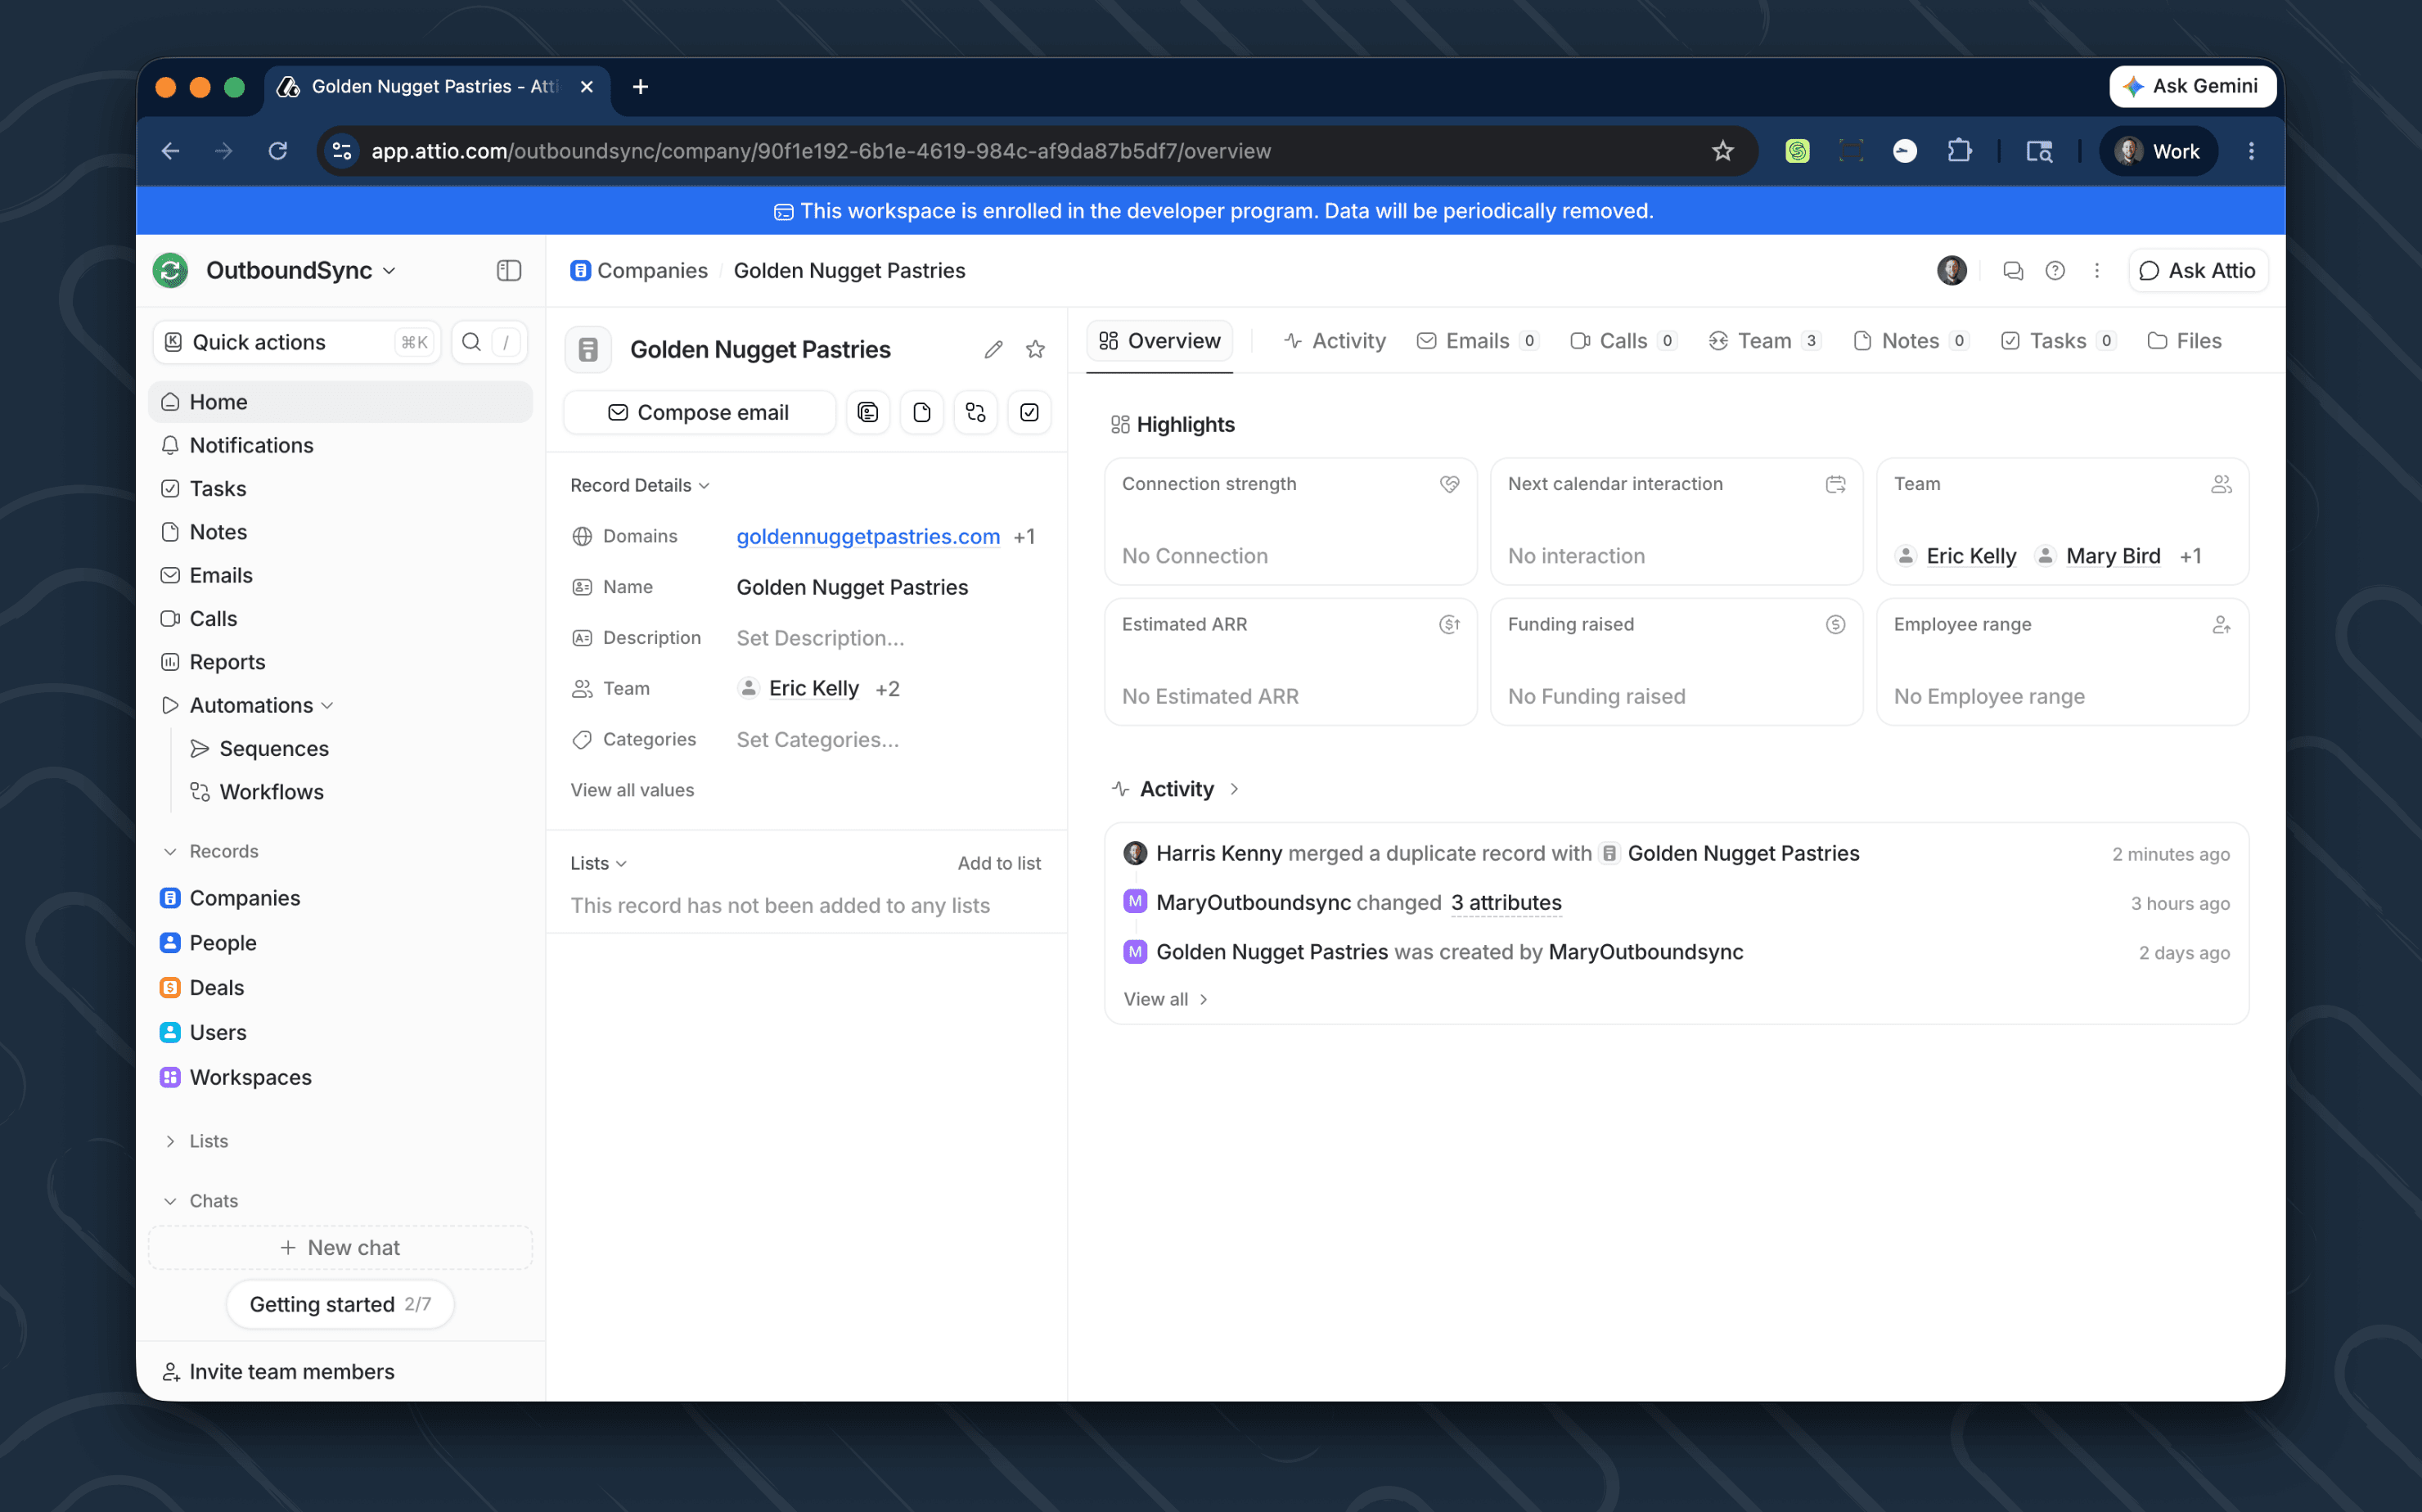Star Golden Nugget Pastries as favorite
The image size is (2422, 1512).
1035,349
